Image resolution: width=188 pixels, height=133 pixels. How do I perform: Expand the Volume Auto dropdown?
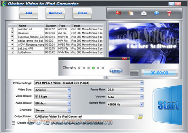(142, 97)
